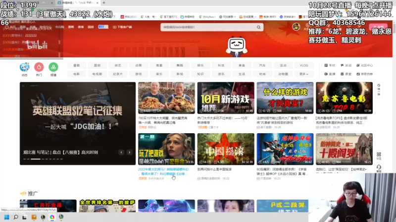Click the highlighted 2022年最大的黑马 video title
396x222 pixels.
coord(163,172)
